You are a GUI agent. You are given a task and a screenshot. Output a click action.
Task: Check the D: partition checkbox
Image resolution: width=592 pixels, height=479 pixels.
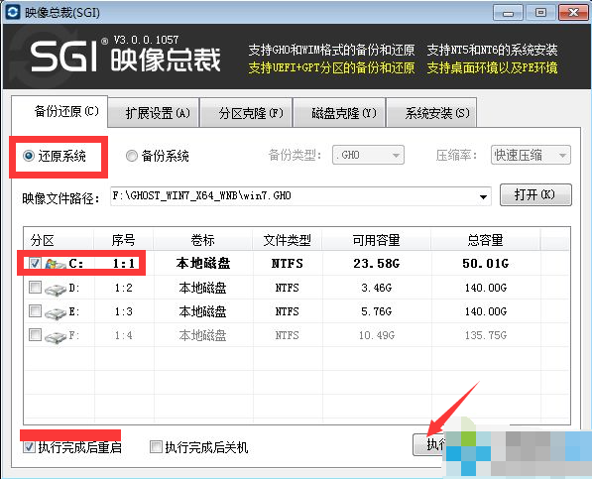click(x=35, y=288)
